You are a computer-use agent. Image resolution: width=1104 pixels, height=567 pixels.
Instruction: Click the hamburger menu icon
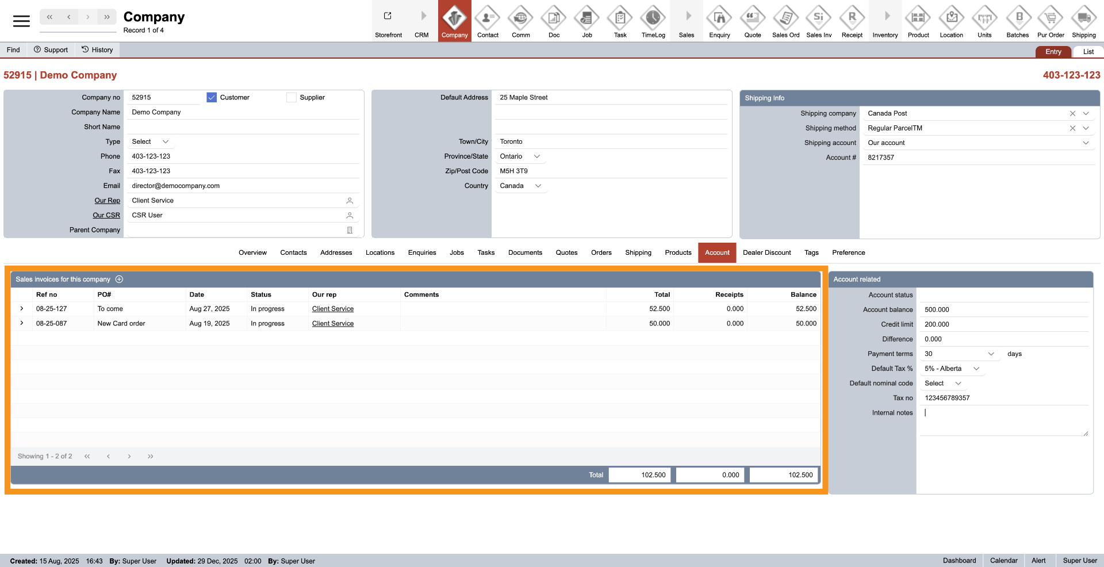(x=21, y=21)
